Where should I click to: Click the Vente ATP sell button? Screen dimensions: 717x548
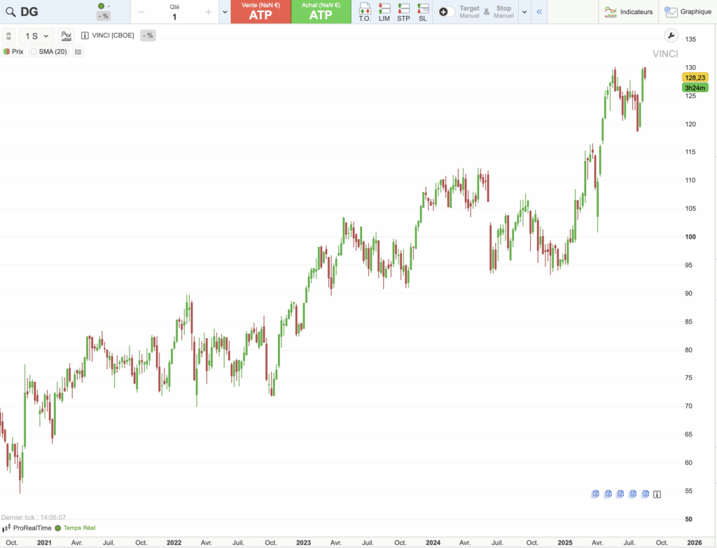pyautogui.click(x=260, y=12)
